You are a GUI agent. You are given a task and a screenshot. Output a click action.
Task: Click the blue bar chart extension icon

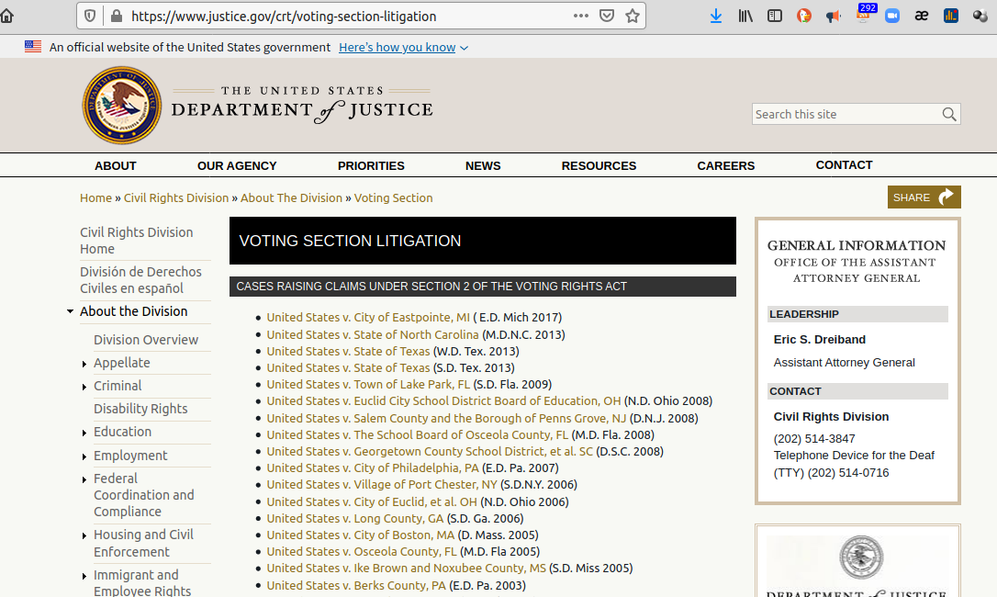[950, 16]
